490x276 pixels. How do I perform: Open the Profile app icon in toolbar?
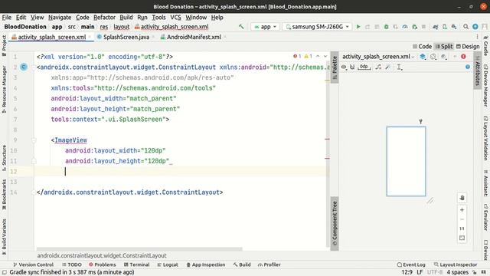pos(405,27)
